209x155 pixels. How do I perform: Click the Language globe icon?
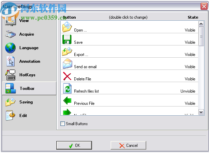coord(10,48)
